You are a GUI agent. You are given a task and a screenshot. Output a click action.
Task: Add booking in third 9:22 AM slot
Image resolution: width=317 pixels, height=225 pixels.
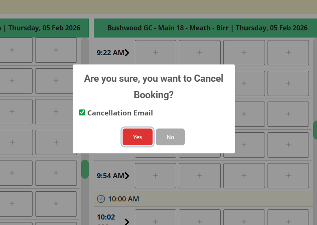pyautogui.click(x=244, y=53)
